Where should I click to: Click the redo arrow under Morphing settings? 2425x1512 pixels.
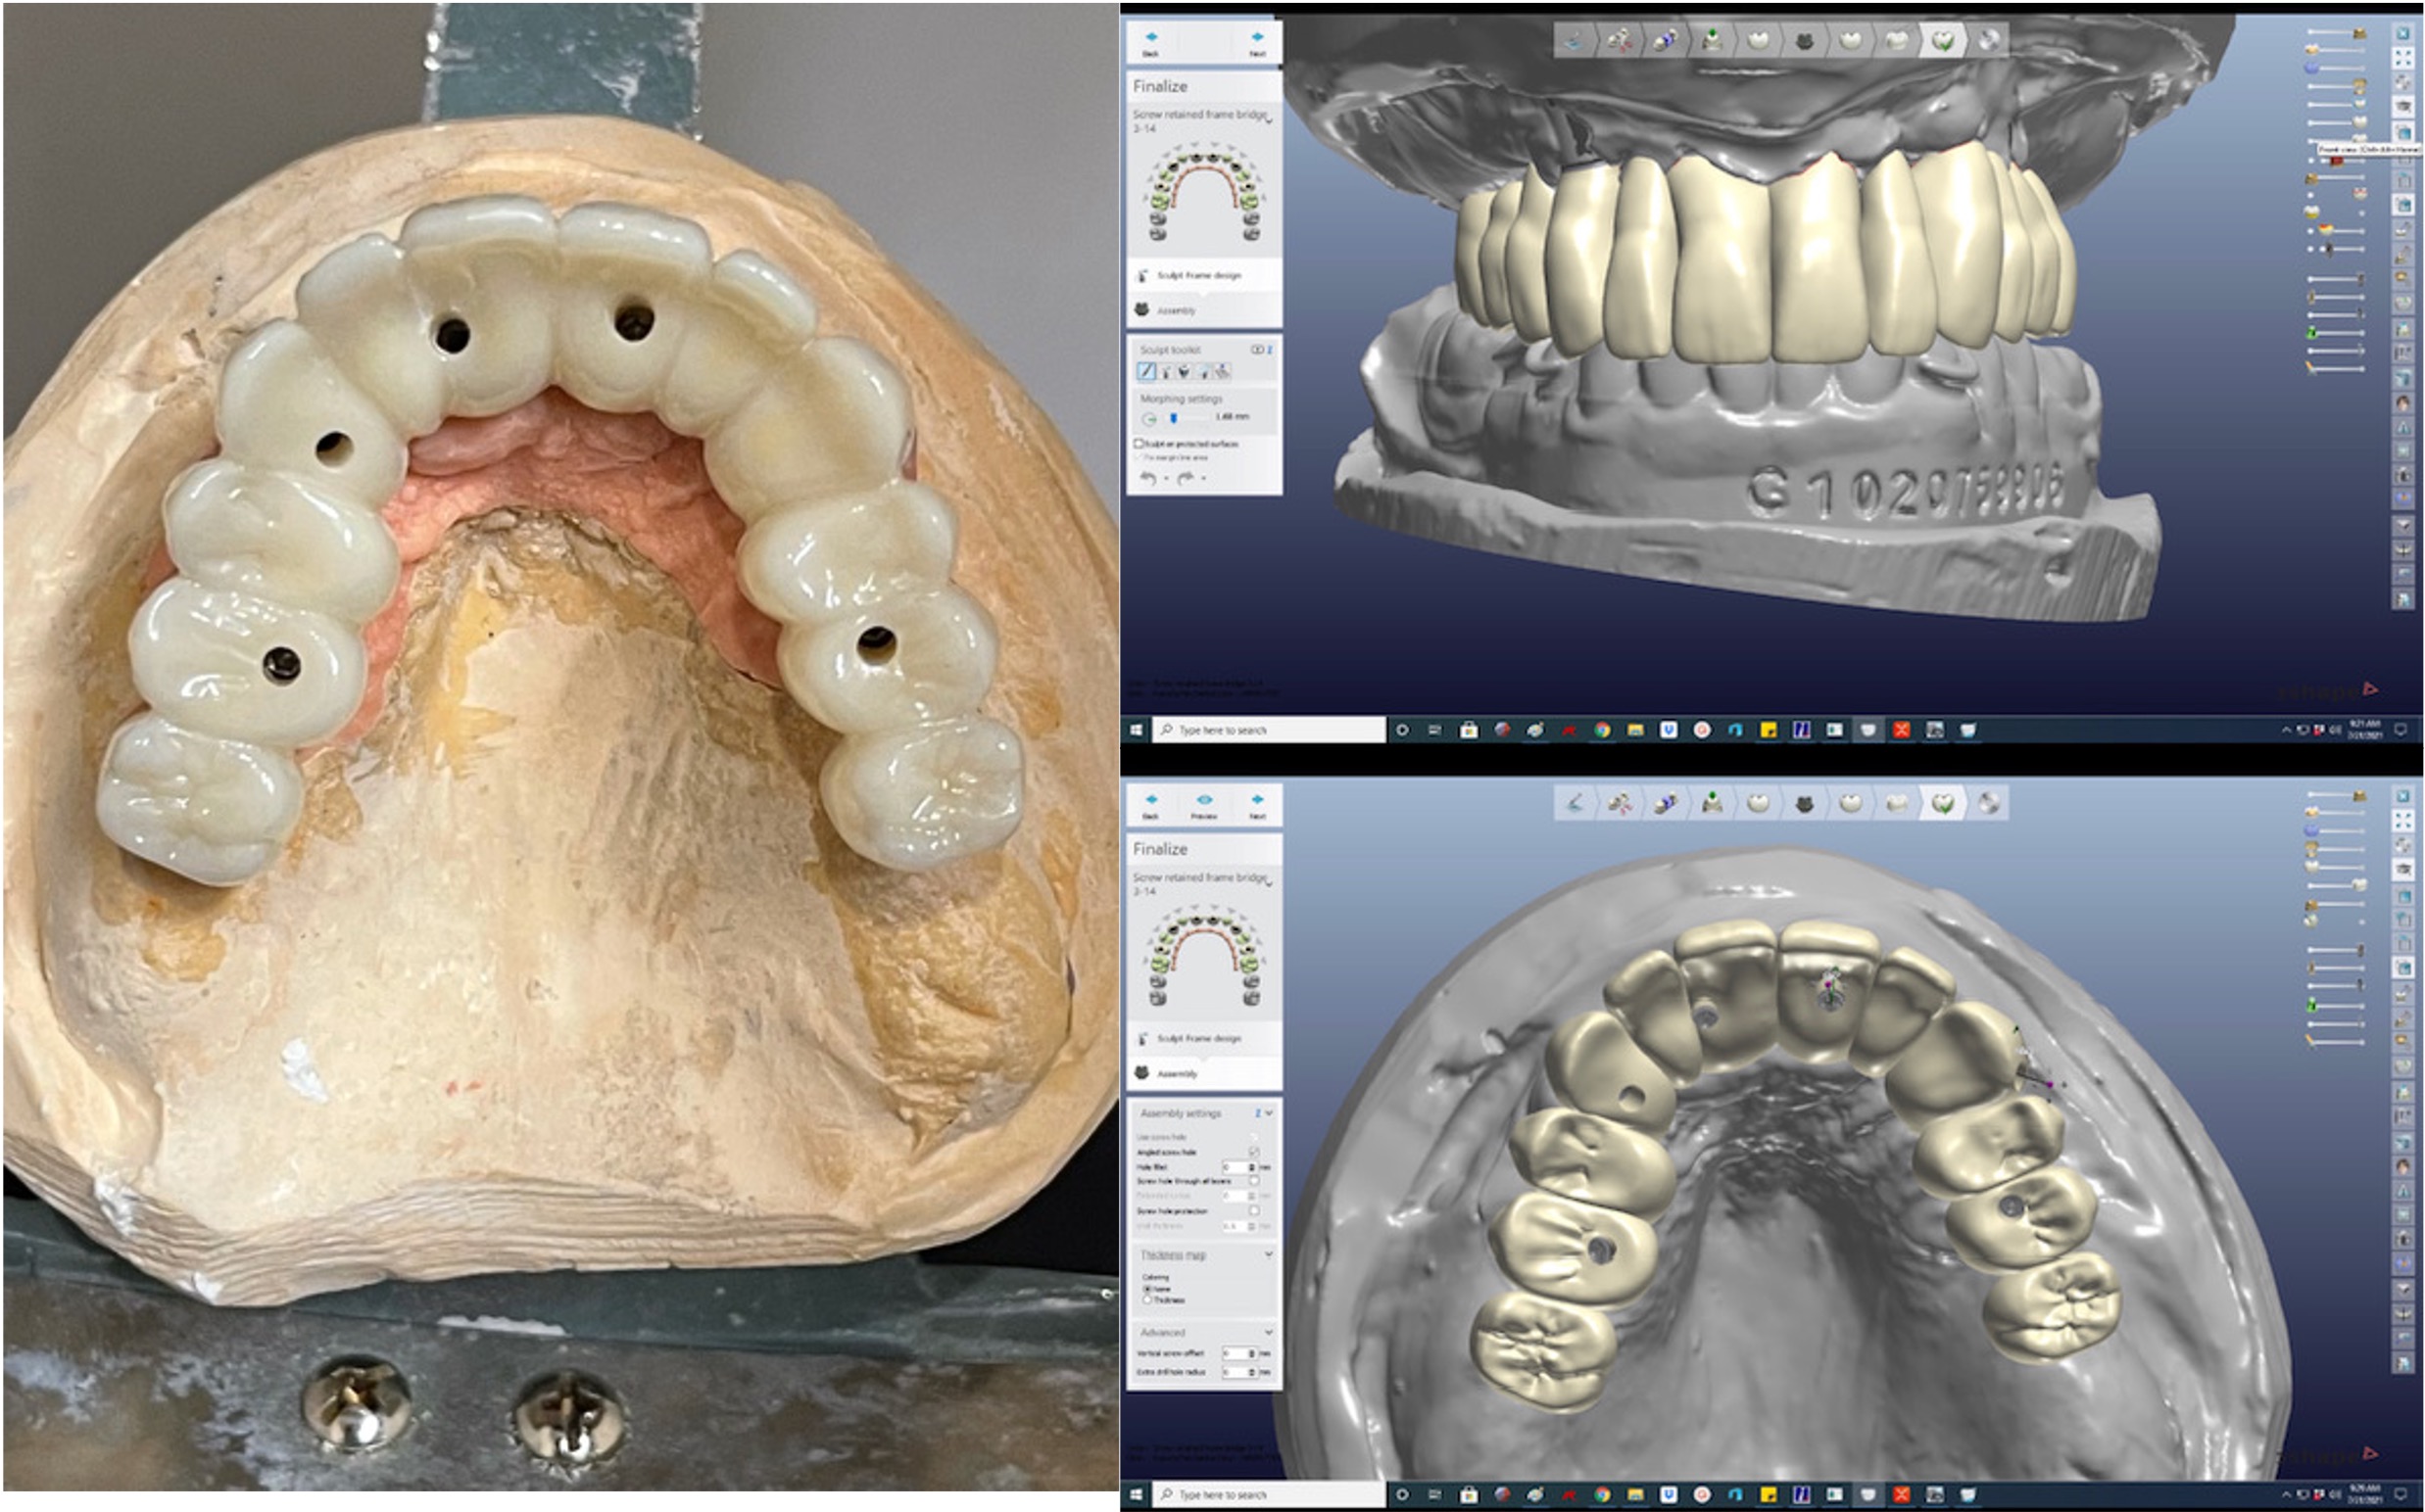click(x=1186, y=478)
